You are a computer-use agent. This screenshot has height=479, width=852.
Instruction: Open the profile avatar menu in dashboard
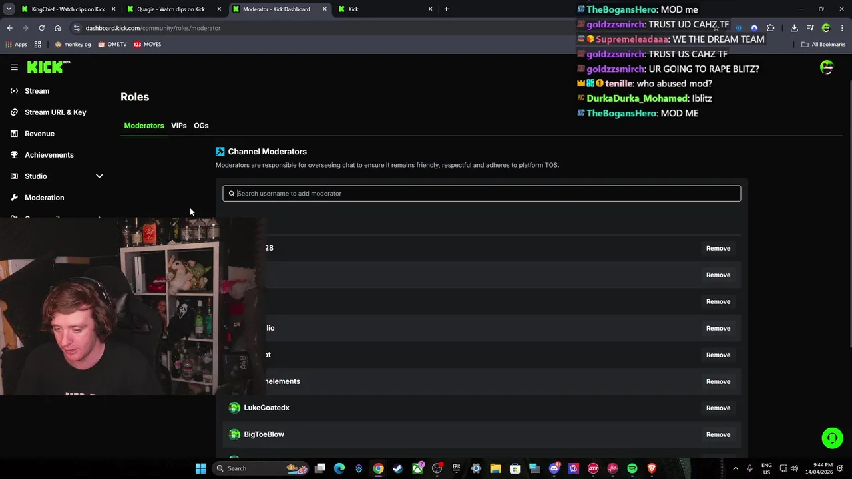pyautogui.click(x=827, y=67)
